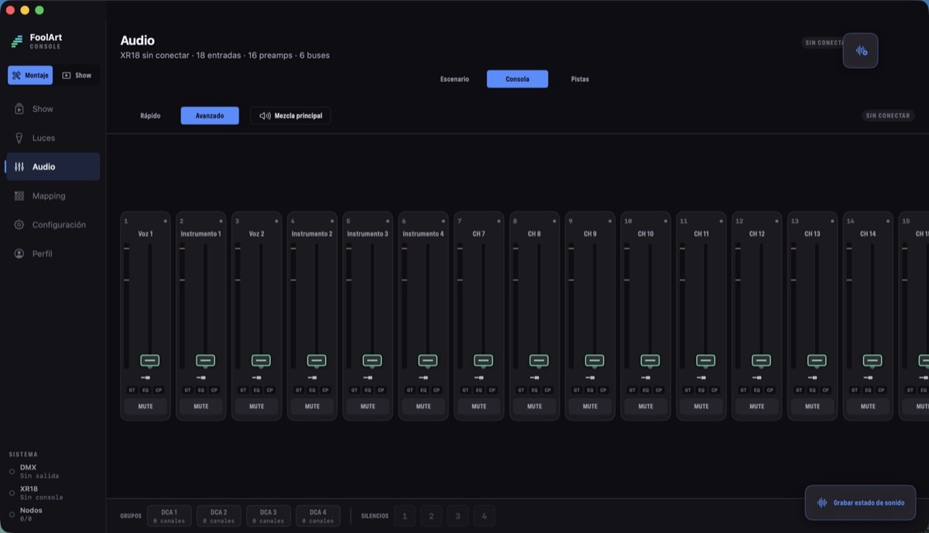This screenshot has height=533, width=929.
Task: Open the Show section in the sidebar
Action: pos(53,109)
